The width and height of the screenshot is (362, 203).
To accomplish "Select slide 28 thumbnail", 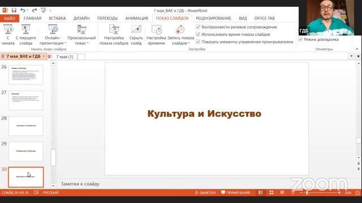I will [26, 126].
